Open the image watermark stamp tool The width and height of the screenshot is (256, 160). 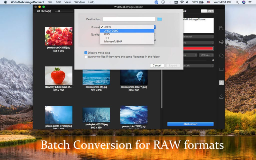(221, 96)
